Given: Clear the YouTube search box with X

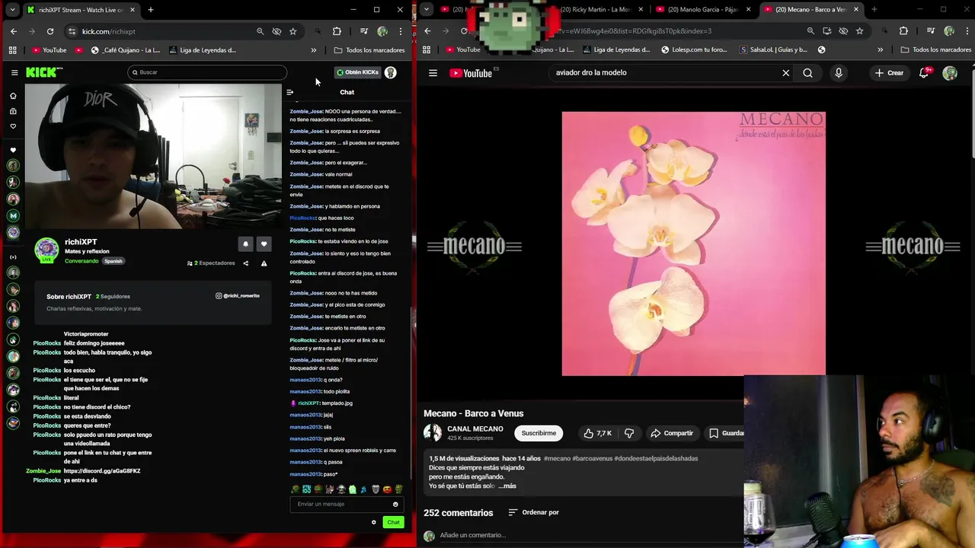Looking at the screenshot, I should pyautogui.click(x=786, y=73).
